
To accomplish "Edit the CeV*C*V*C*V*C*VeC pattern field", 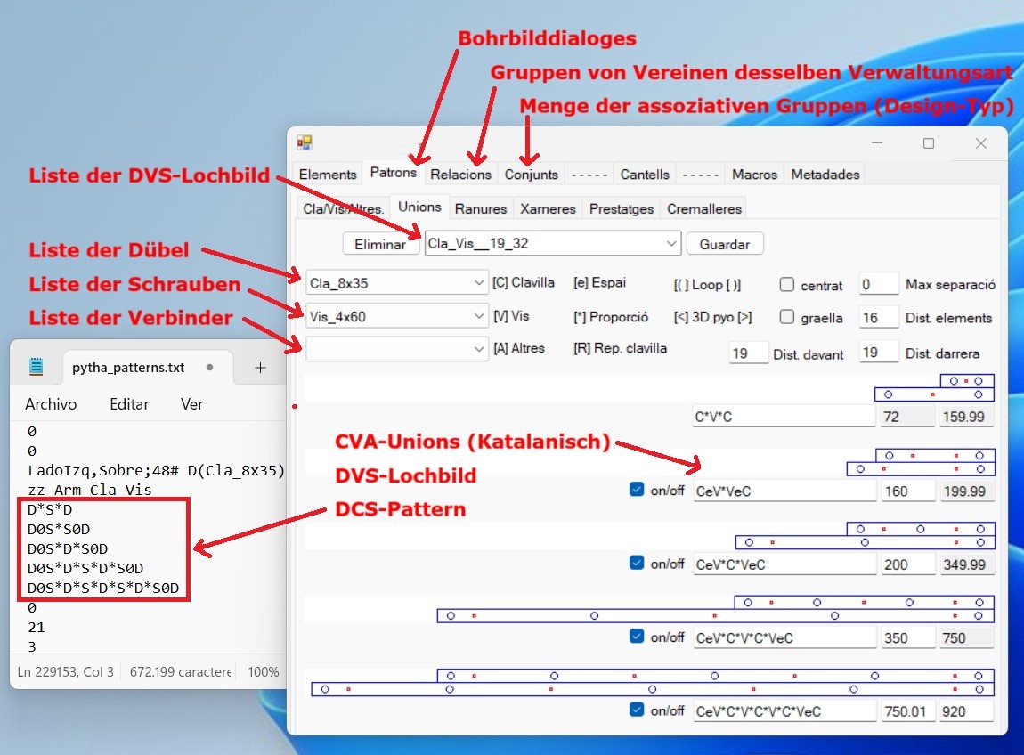I will point(784,711).
